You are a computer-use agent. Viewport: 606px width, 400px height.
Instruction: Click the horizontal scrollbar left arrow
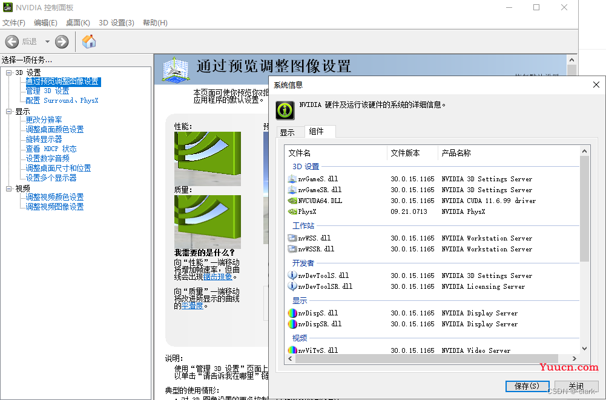(x=290, y=359)
